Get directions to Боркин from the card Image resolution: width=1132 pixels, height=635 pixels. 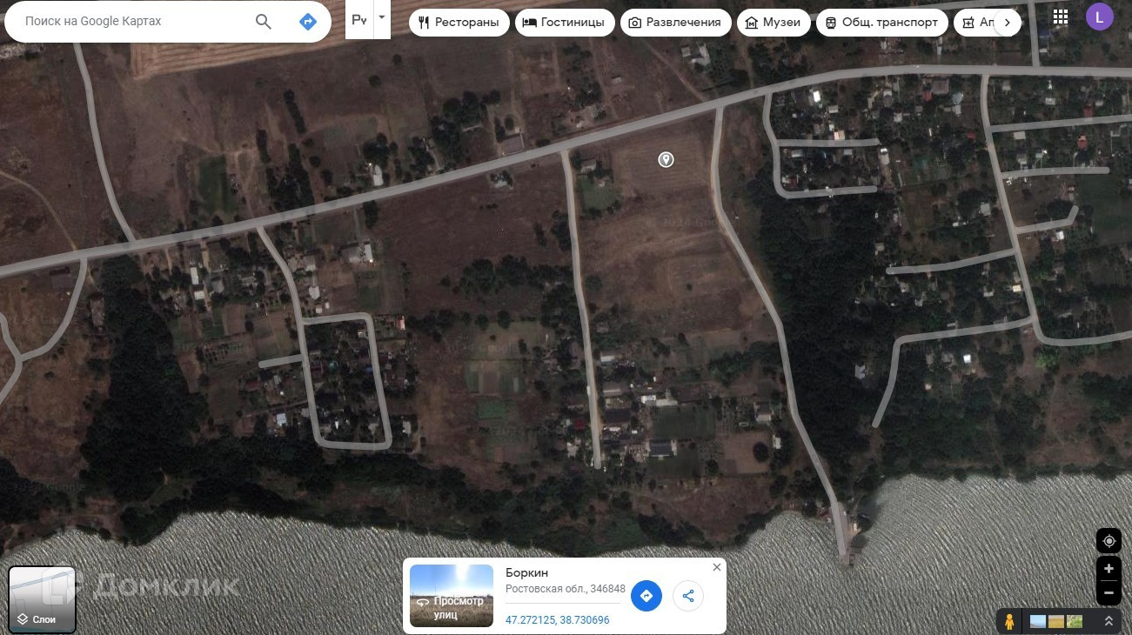coord(646,596)
